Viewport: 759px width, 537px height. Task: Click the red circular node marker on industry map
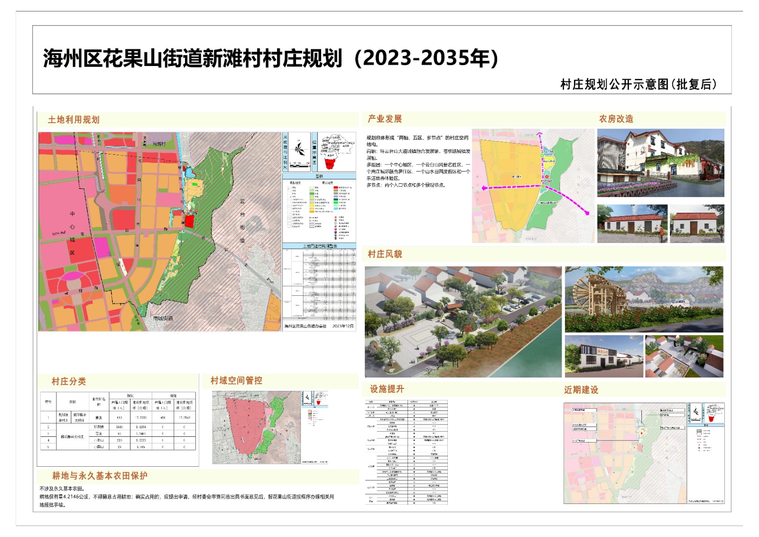546,177
